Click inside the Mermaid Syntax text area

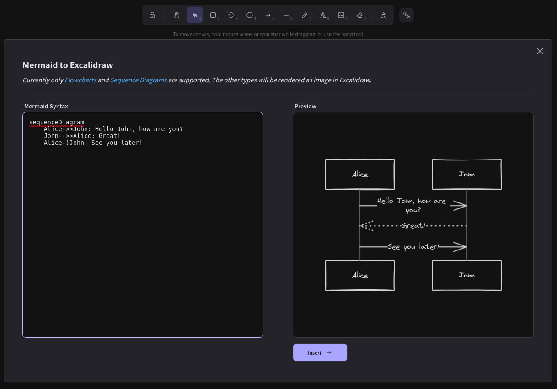[x=143, y=225]
